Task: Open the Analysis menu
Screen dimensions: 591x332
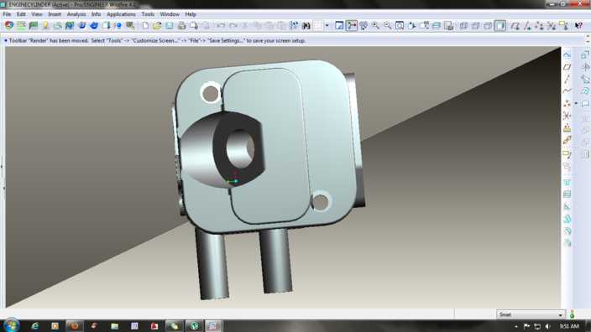Action: (76, 14)
